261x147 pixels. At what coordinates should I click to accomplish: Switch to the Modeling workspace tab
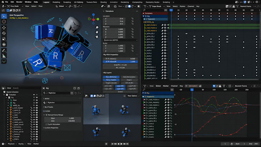tap(56, 2)
